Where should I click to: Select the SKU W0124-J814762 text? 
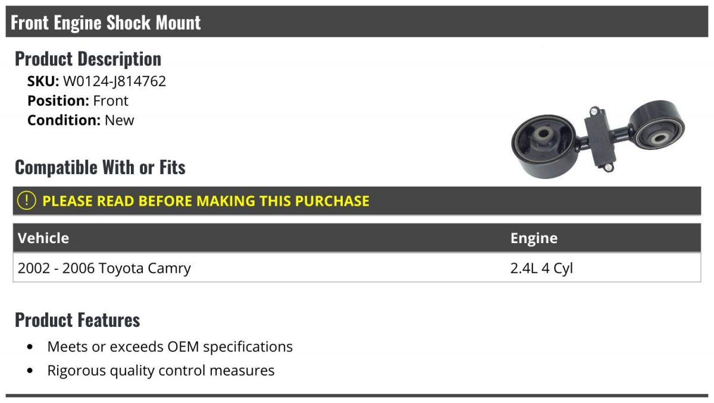click(96, 81)
